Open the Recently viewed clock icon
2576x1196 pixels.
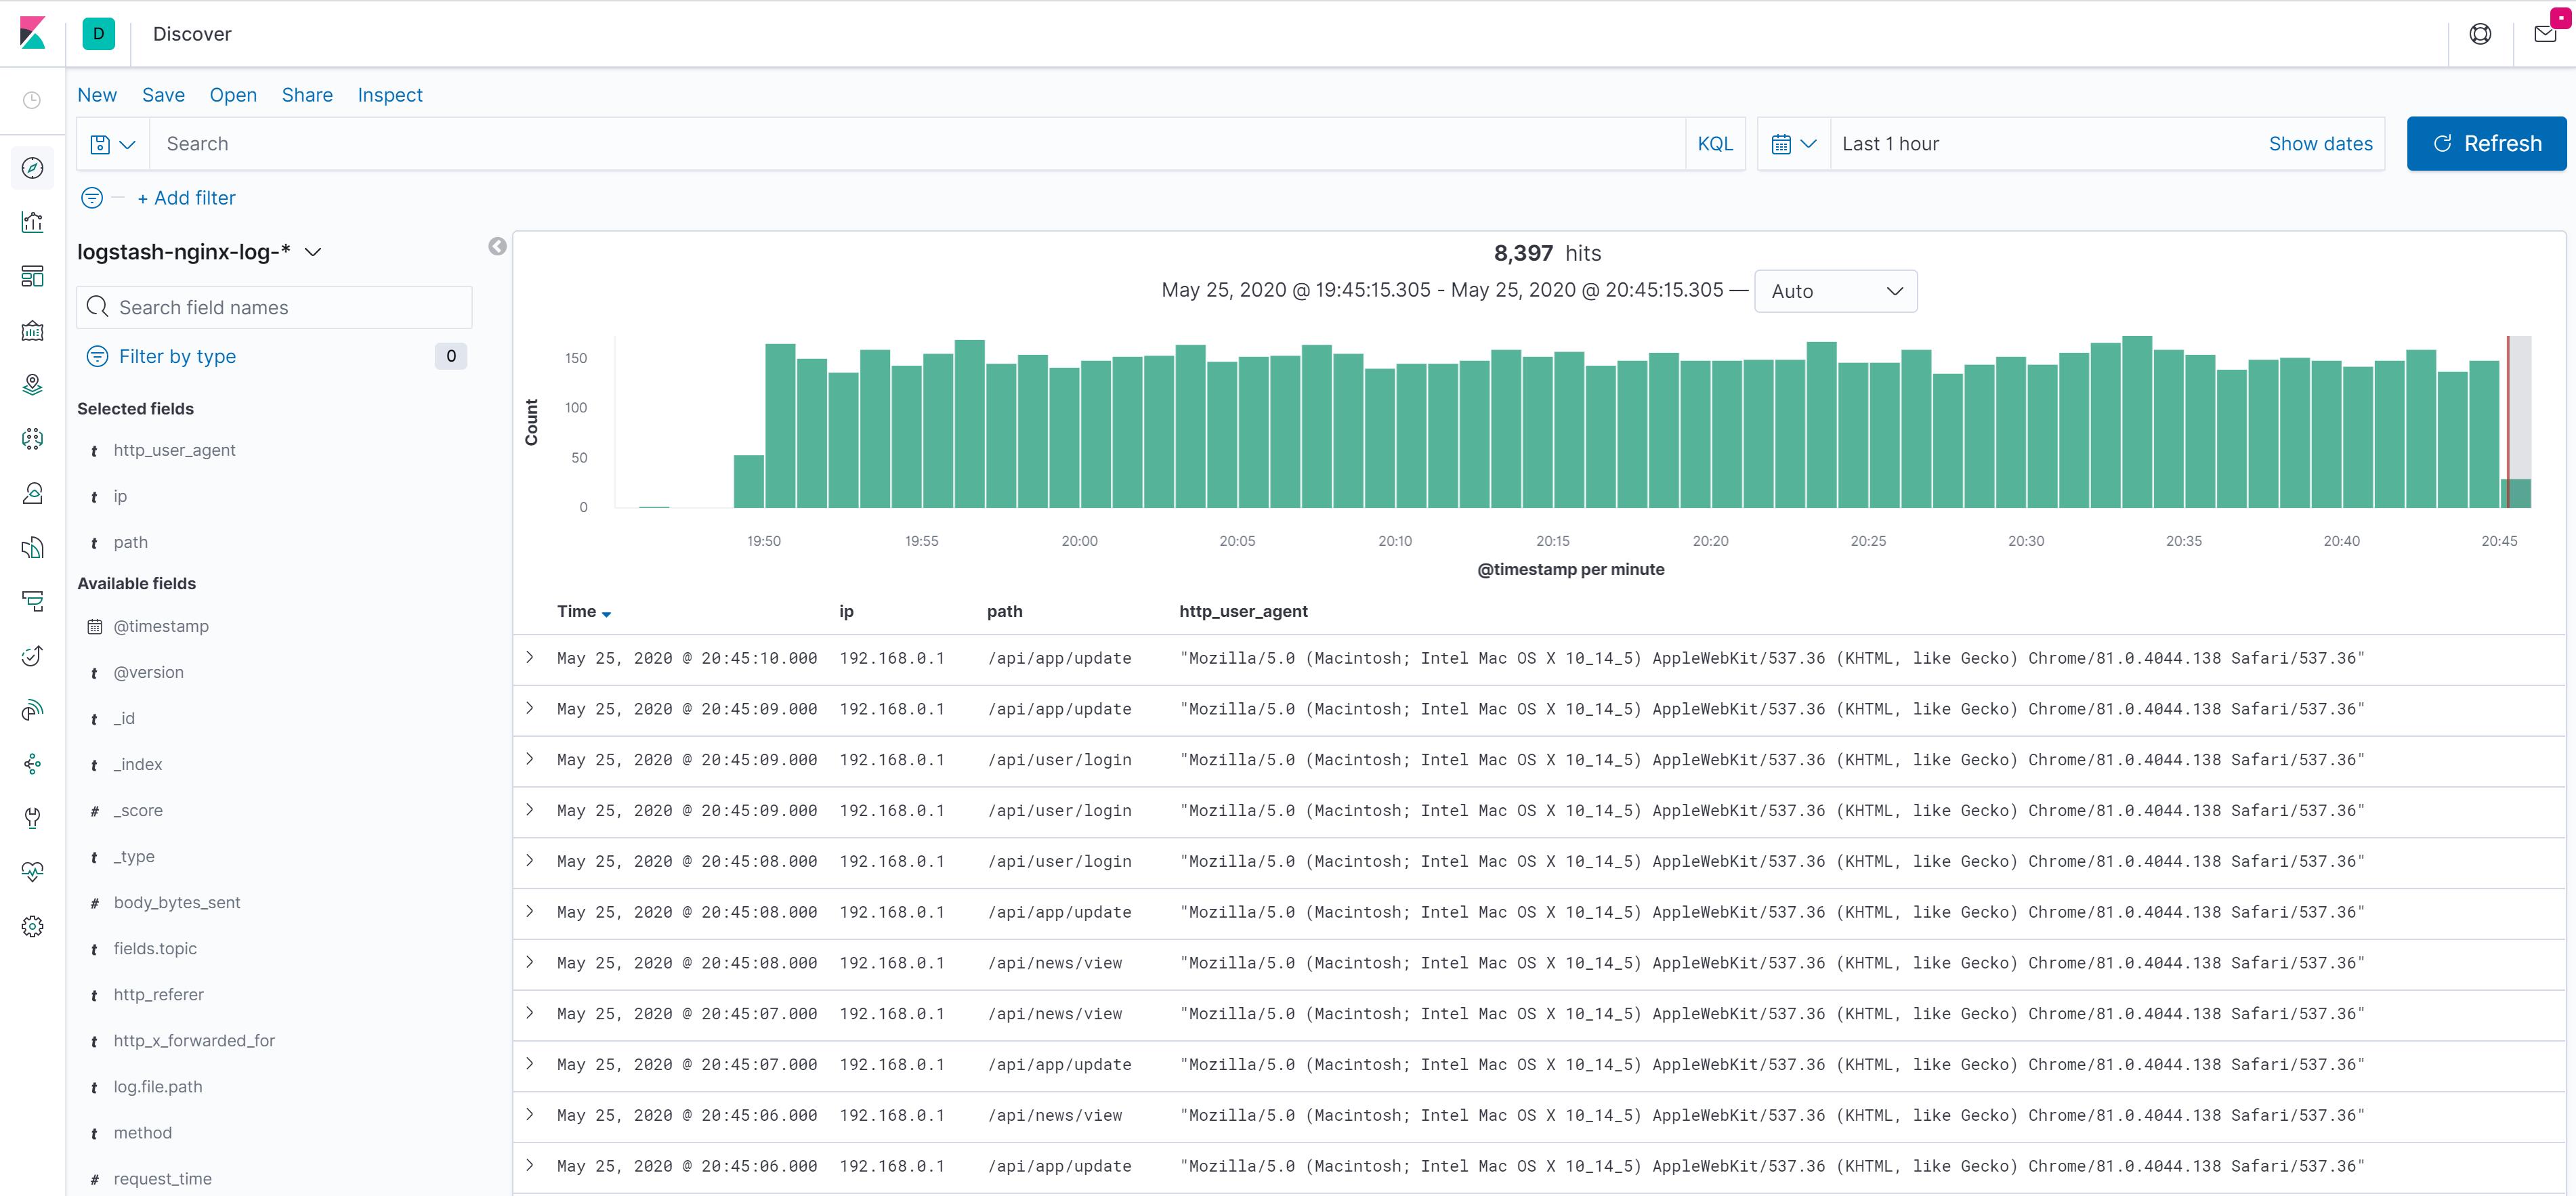pos(32,100)
